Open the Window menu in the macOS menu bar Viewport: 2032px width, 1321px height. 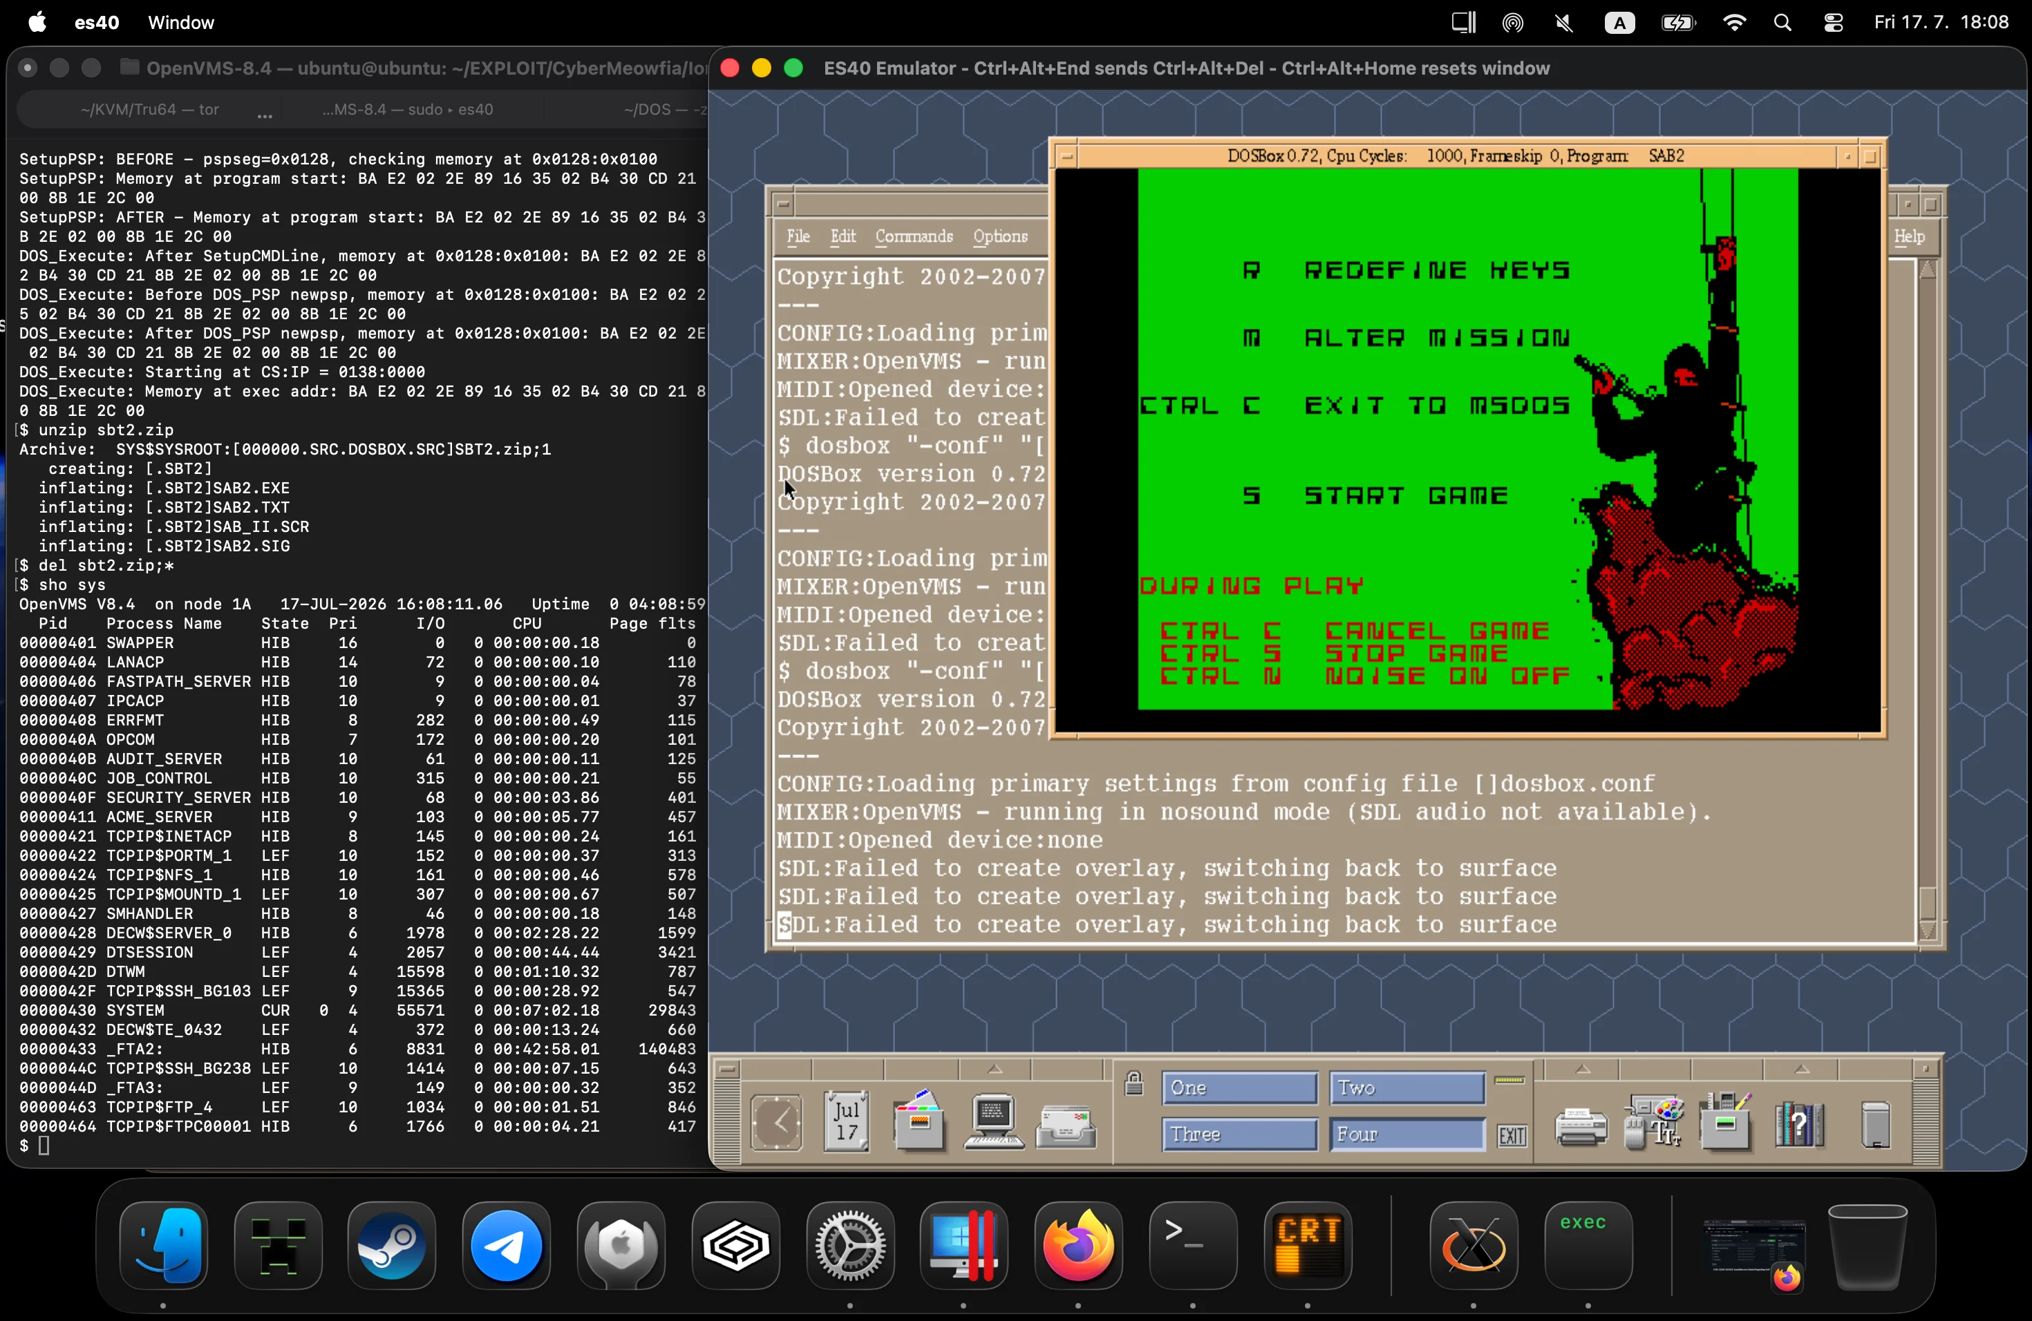coord(181,22)
